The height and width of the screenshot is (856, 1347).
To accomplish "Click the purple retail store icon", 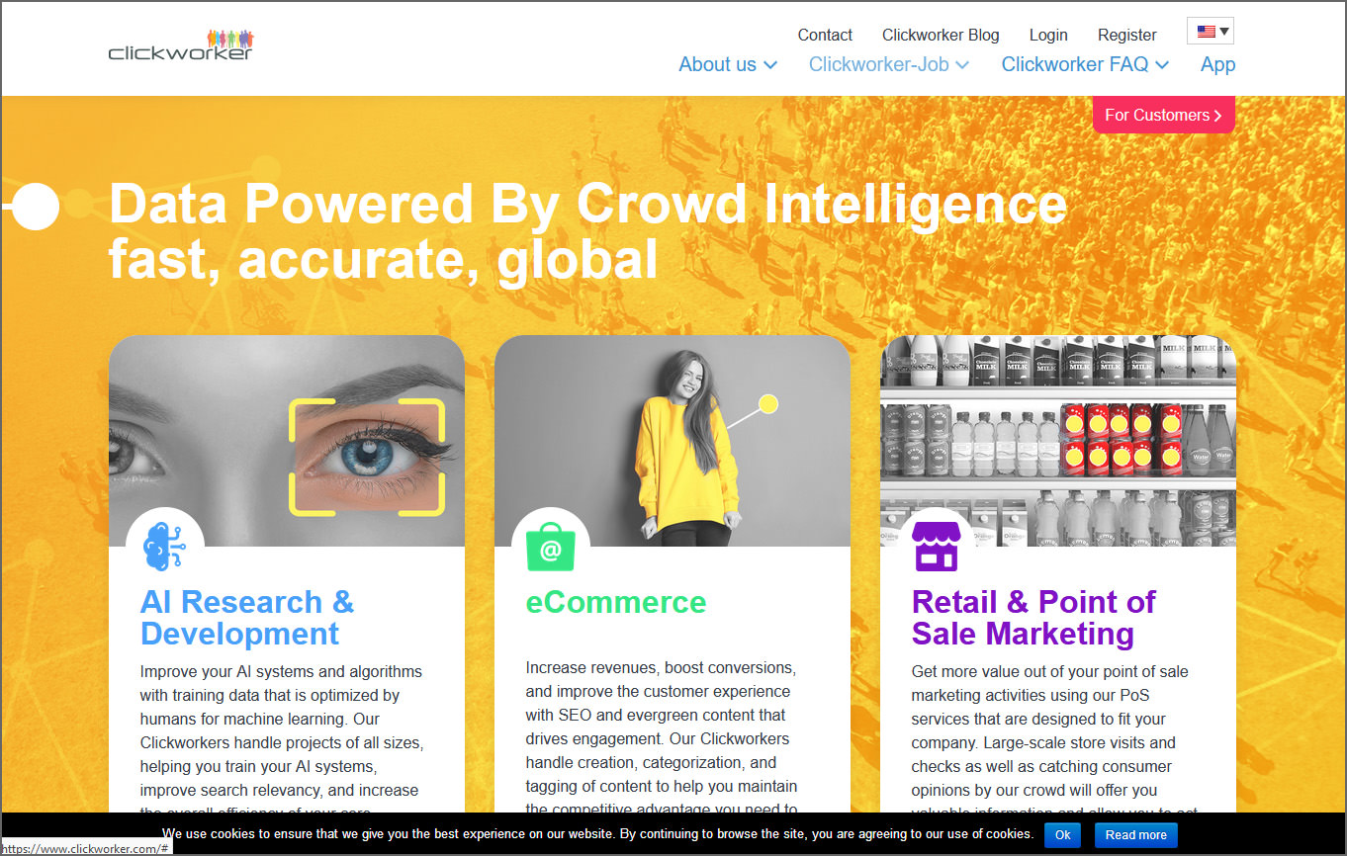I will pyautogui.click(x=936, y=547).
